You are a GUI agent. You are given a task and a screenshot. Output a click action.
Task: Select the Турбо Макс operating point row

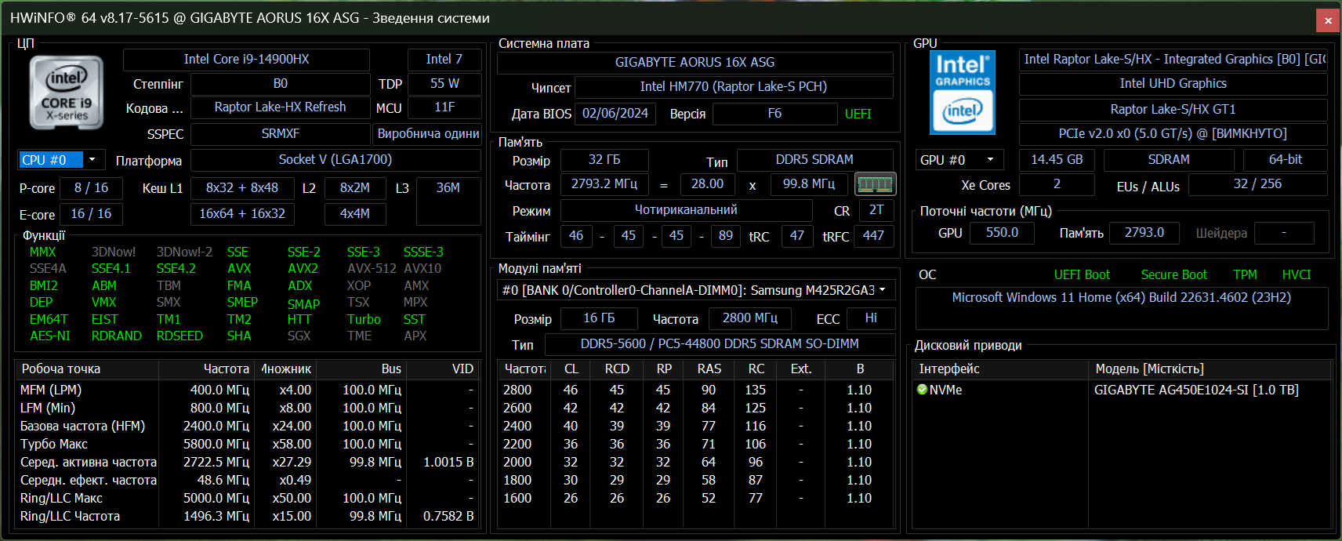pyautogui.click(x=246, y=444)
